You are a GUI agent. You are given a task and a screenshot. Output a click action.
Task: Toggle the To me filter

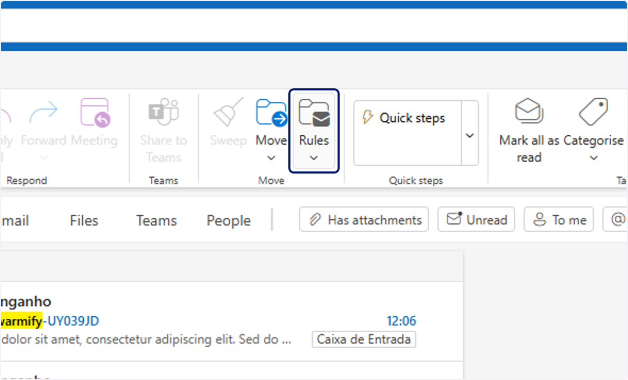(559, 220)
